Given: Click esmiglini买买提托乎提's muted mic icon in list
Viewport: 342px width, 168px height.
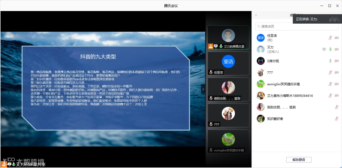Looking at the screenshot, I should pos(330,84).
